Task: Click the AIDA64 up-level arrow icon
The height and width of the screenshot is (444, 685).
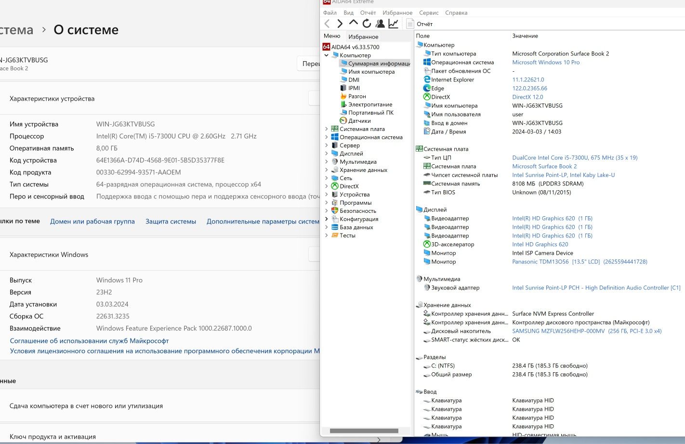Action: (353, 23)
